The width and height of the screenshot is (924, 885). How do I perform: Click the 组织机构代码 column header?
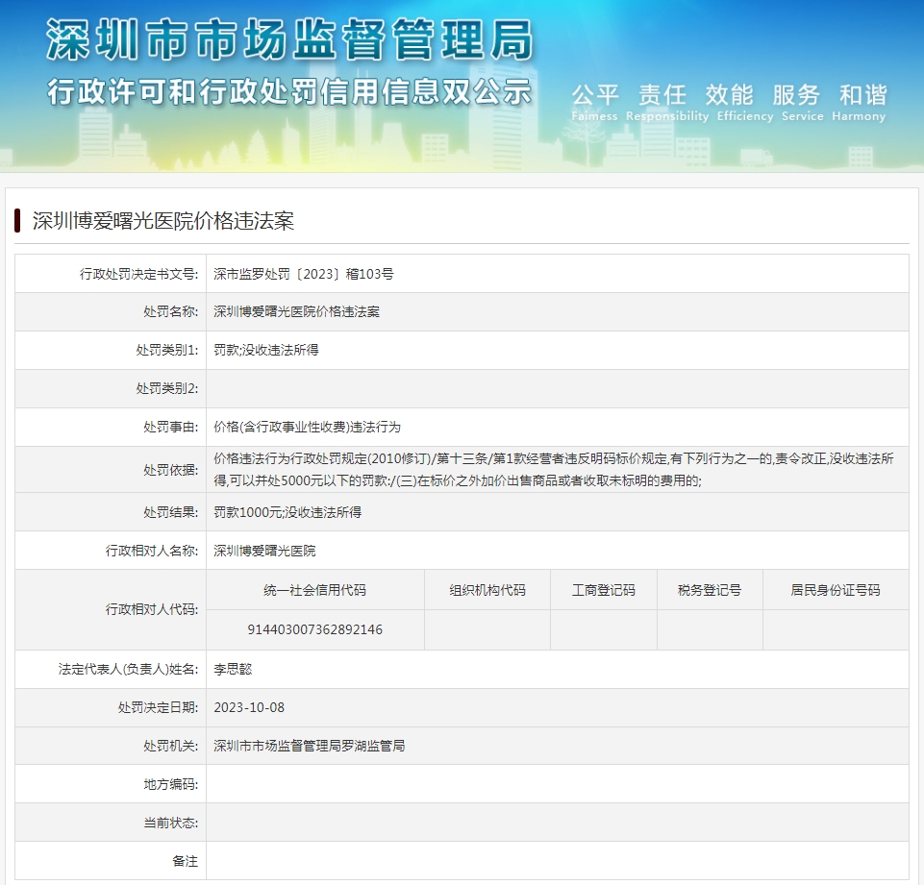click(487, 590)
